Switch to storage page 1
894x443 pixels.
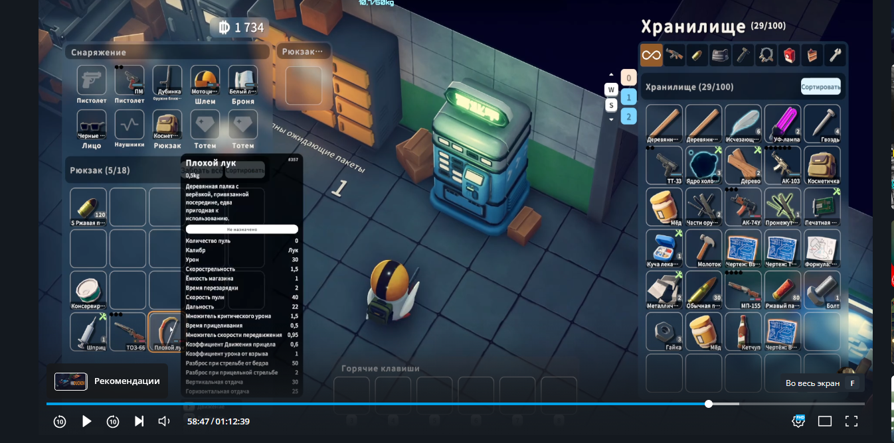628,97
